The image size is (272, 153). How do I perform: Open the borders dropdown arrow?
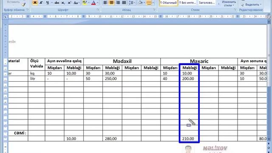[x=153, y=3]
